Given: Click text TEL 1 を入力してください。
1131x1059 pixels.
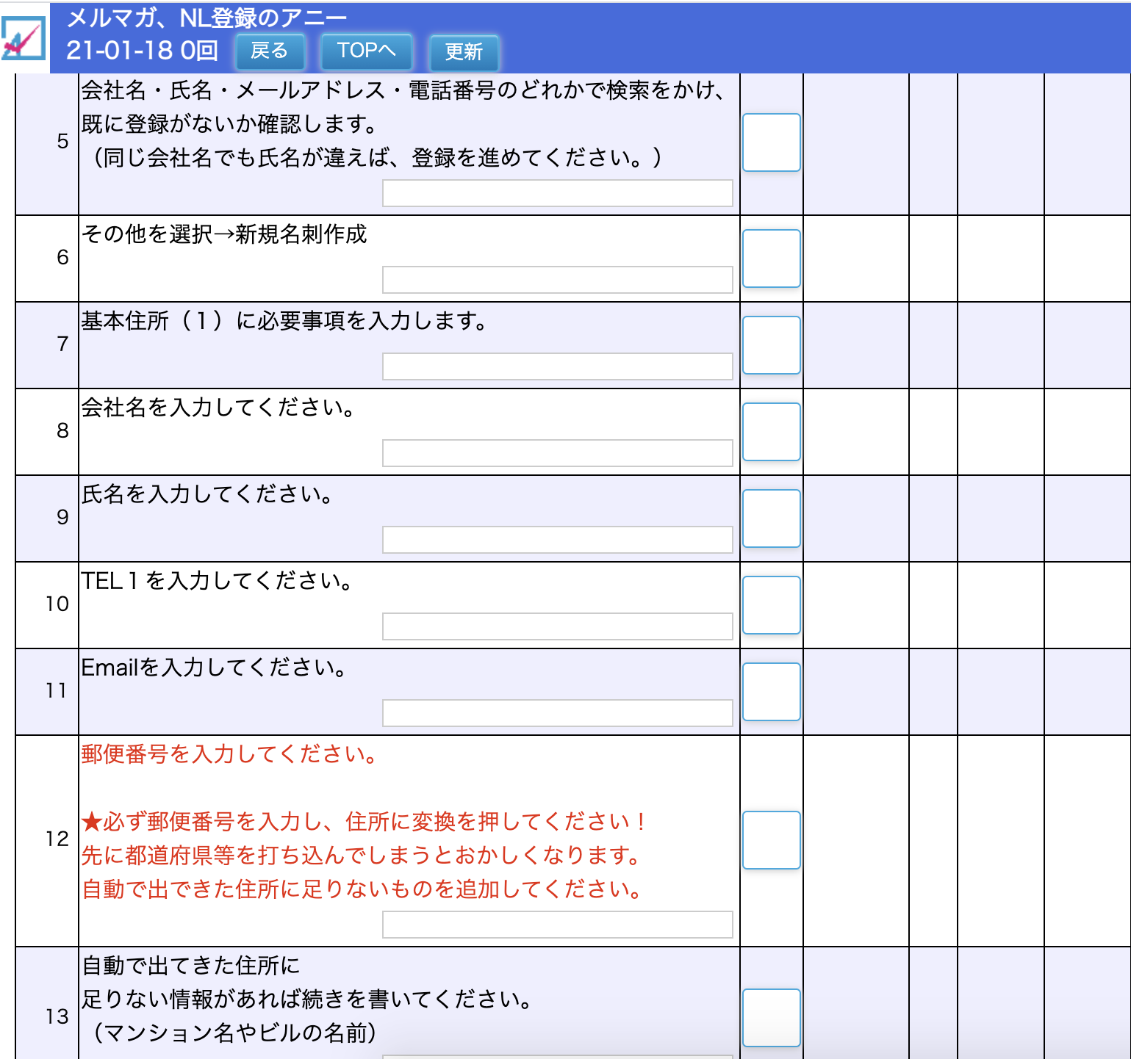Looking at the screenshot, I should pos(217,581).
